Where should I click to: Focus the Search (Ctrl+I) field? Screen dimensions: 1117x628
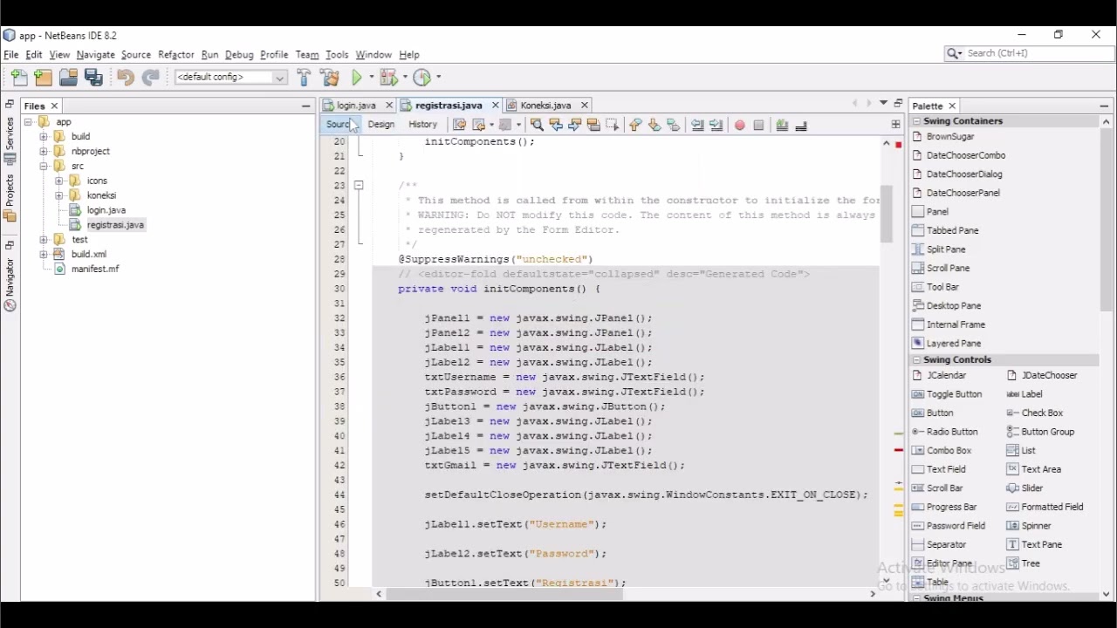(1030, 54)
